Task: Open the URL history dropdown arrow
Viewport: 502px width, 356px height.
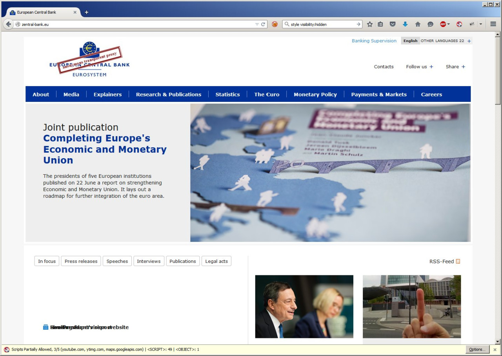Action: tap(257, 24)
